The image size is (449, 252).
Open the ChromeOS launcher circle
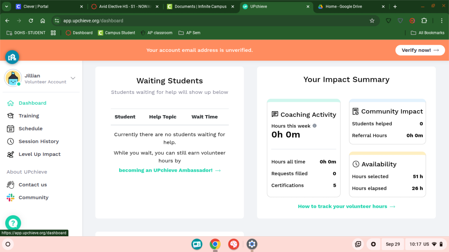[8, 244]
